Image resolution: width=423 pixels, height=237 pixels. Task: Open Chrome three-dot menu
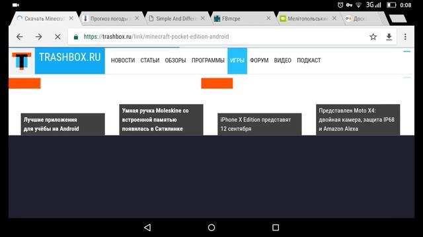pos(405,37)
